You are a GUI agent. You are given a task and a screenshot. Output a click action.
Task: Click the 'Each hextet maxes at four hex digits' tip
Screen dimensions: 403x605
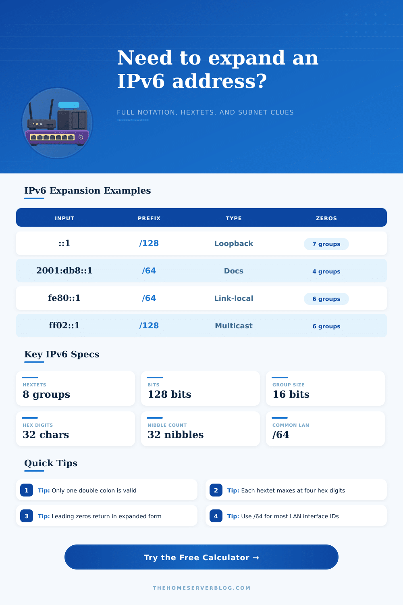coord(296,490)
